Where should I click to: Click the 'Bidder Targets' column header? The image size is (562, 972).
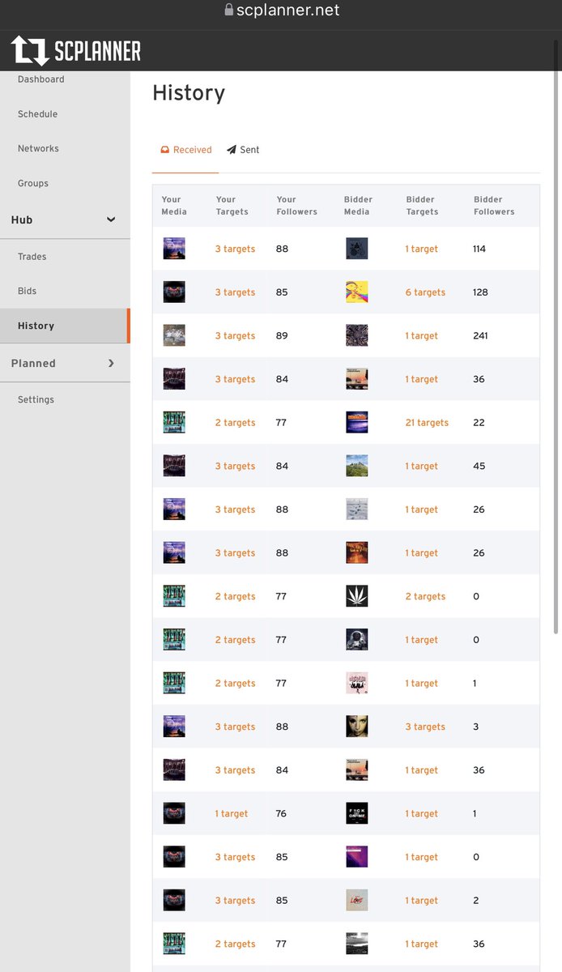(422, 206)
